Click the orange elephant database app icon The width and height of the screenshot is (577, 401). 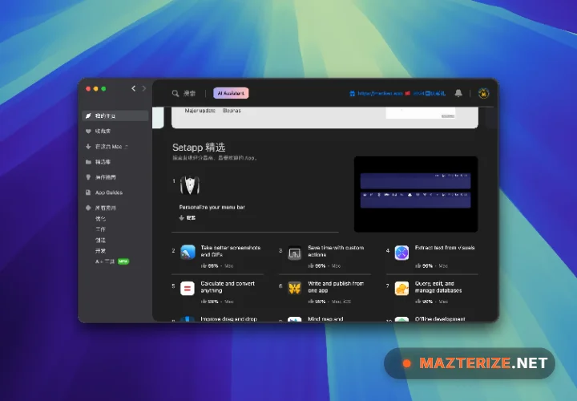(x=401, y=289)
